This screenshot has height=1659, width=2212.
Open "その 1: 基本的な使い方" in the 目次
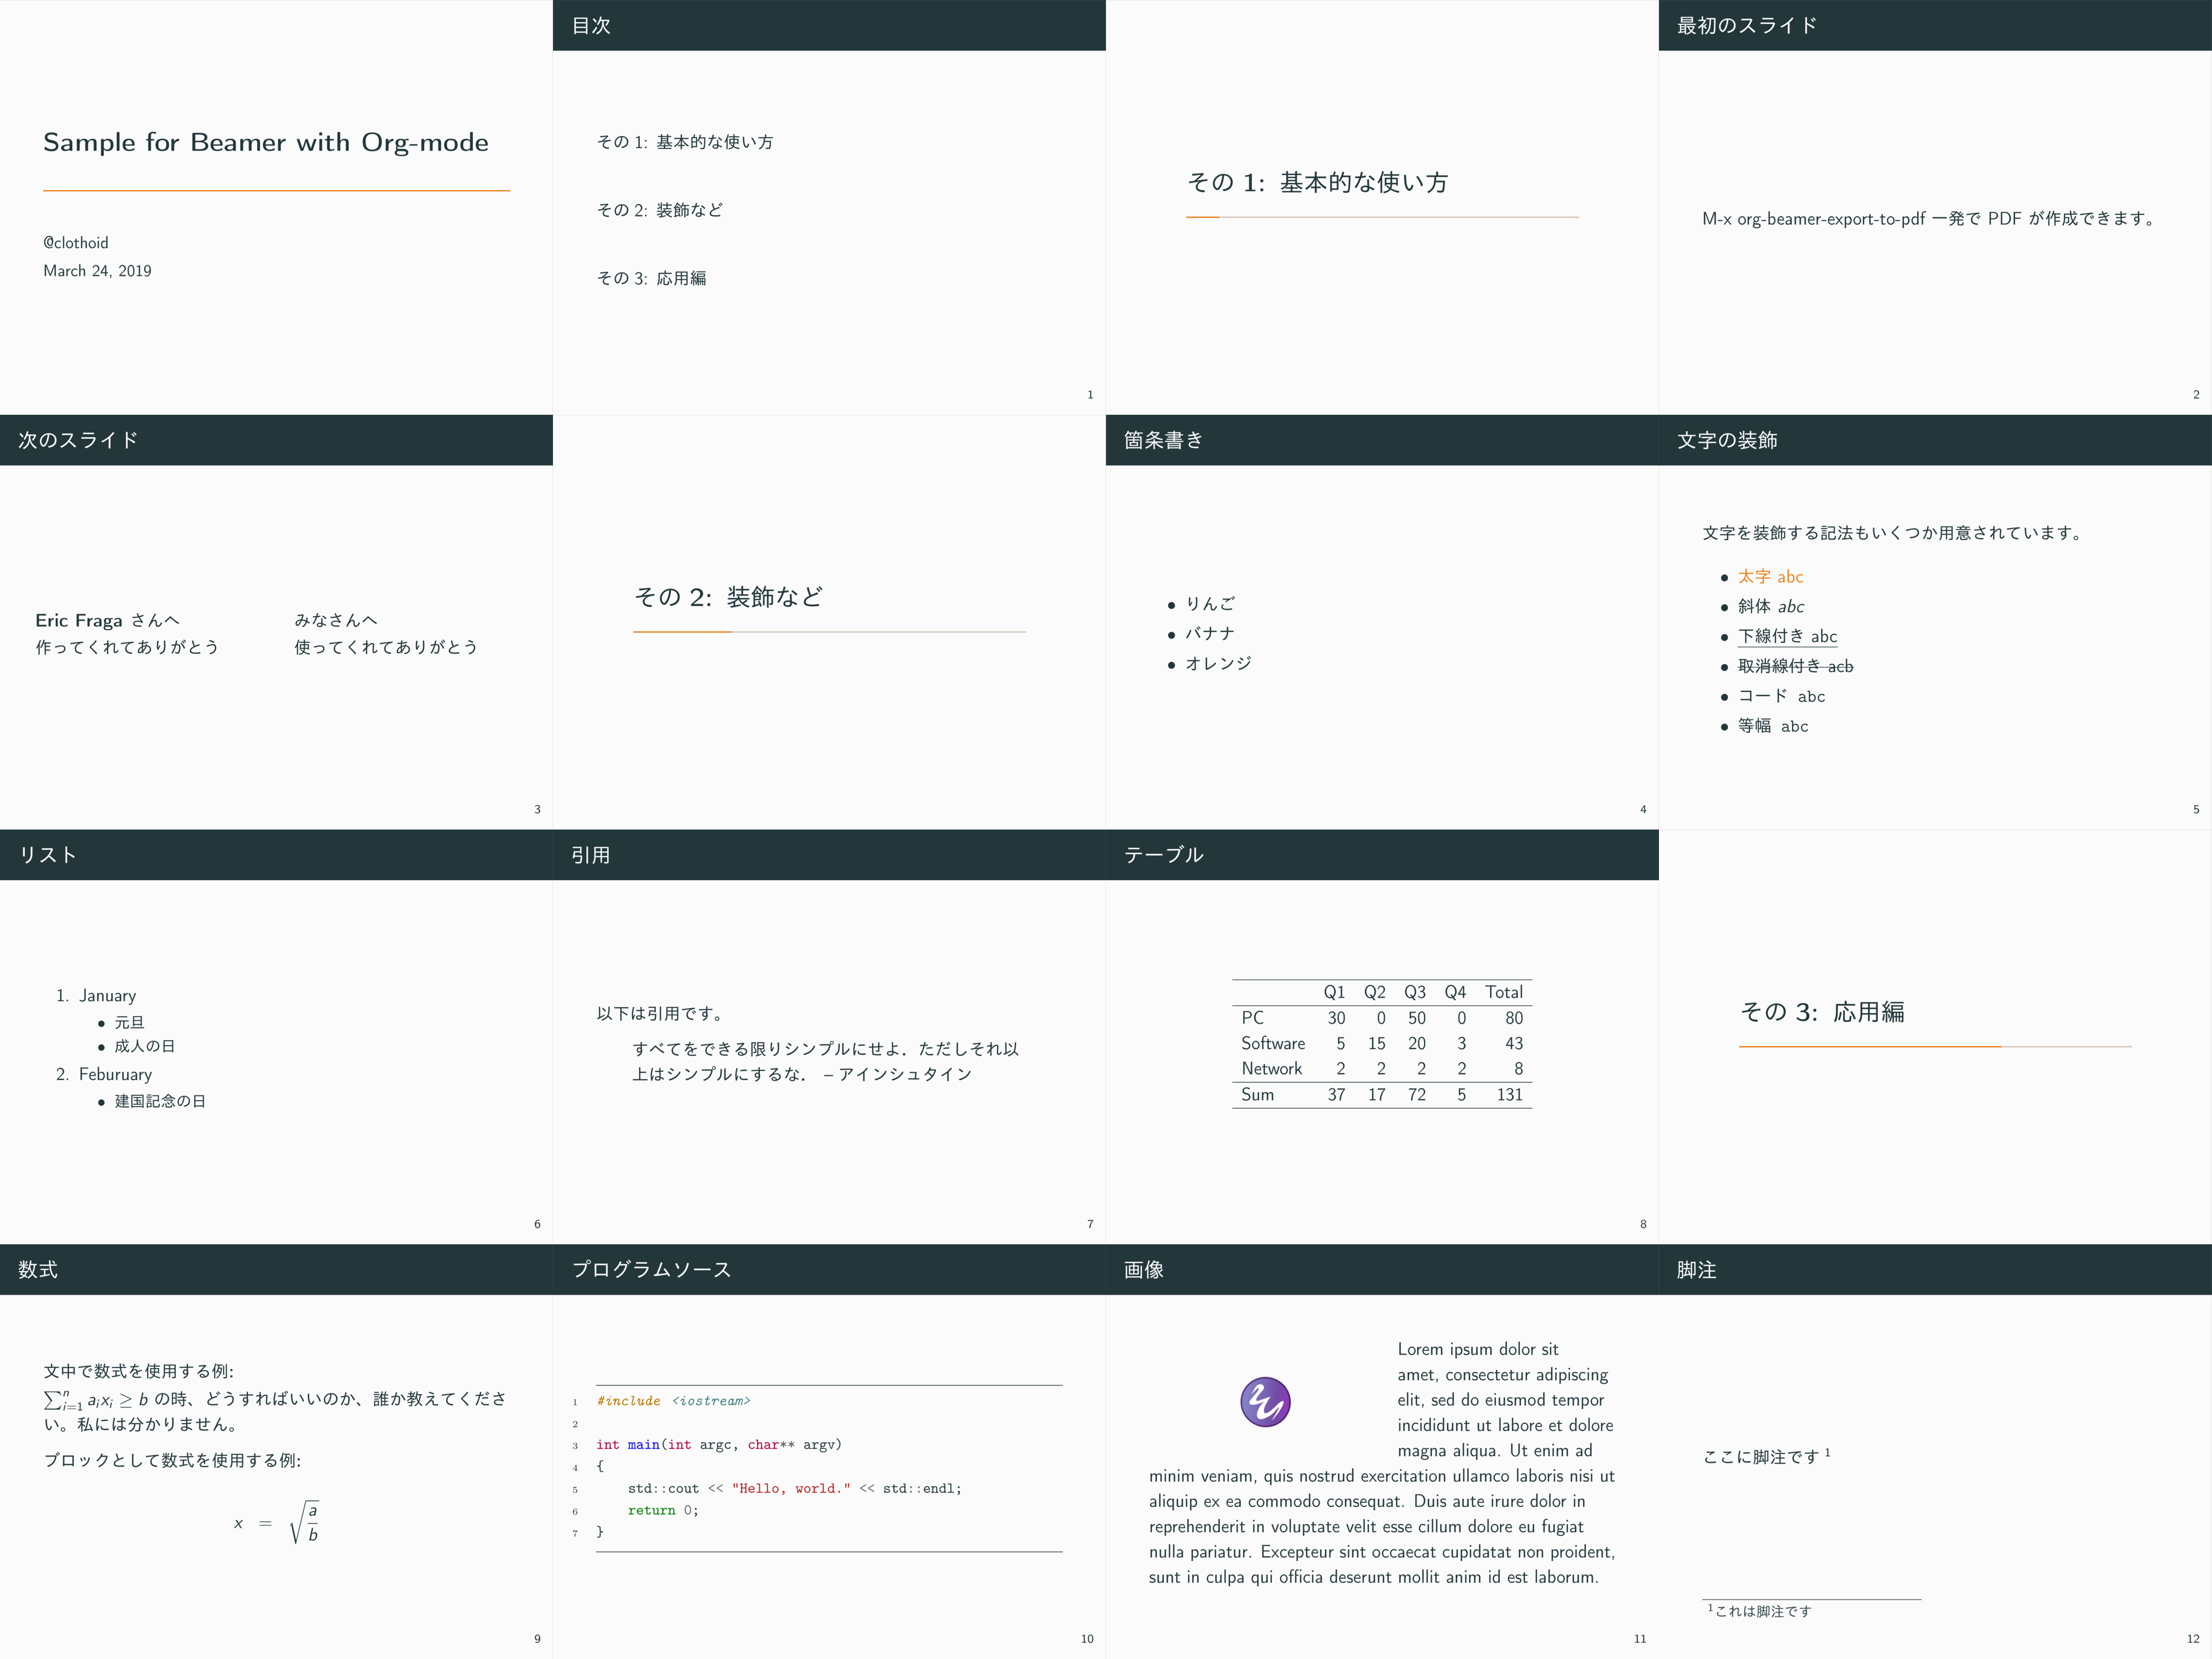pos(685,142)
